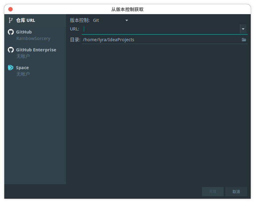
Task: Click the branch icon next to 仓库 URL
Action: click(x=10, y=20)
